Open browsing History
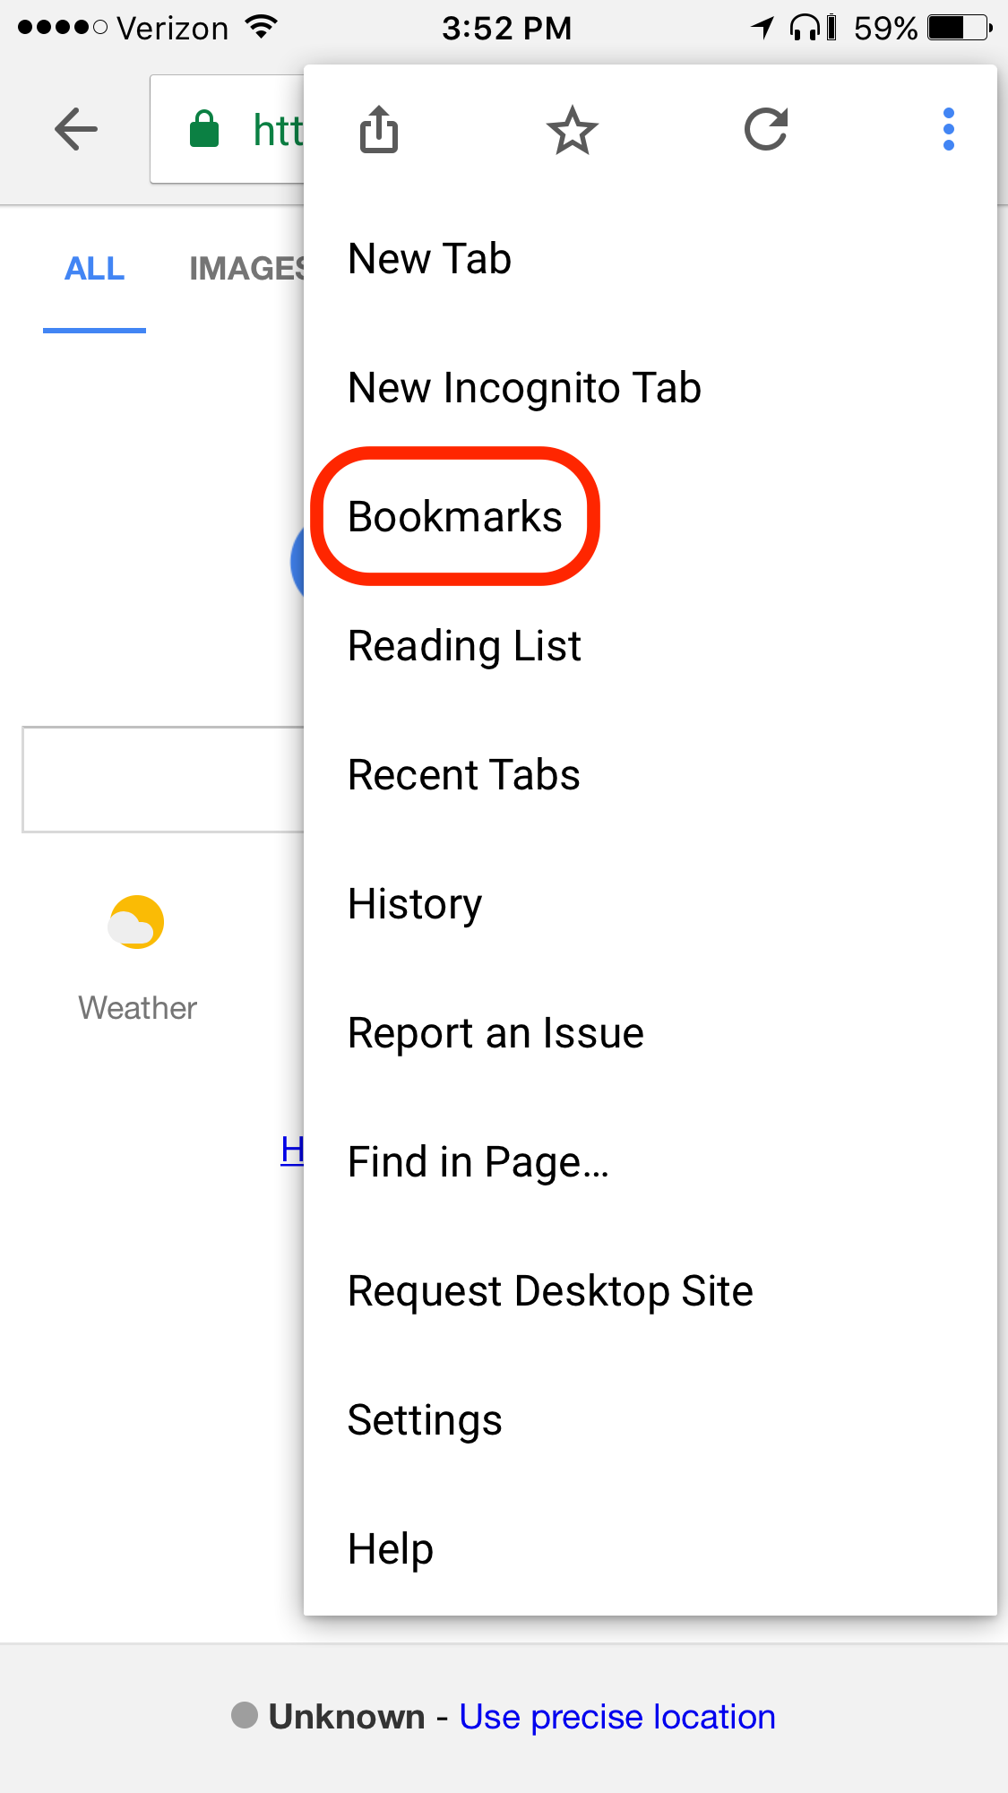This screenshot has height=1793, width=1008. [x=415, y=904]
